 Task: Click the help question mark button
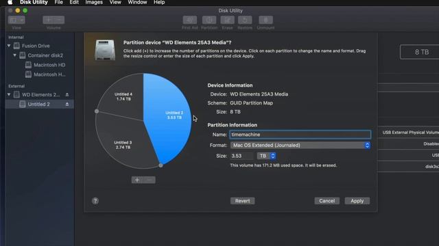pos(95,201)
